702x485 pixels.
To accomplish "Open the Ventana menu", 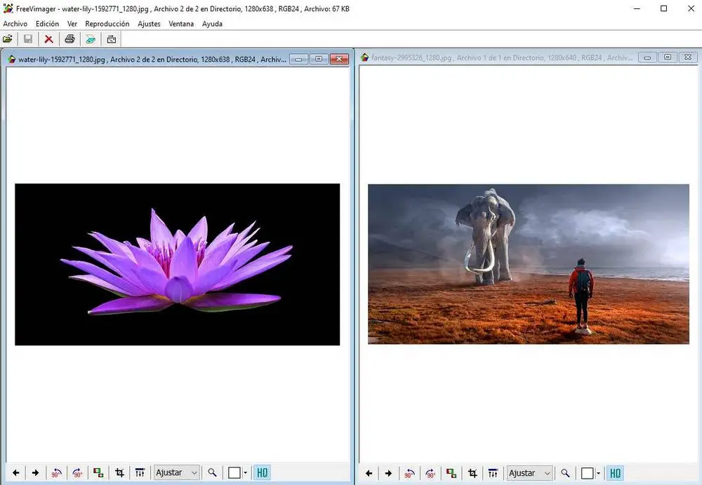I will (x=181, y=24).
